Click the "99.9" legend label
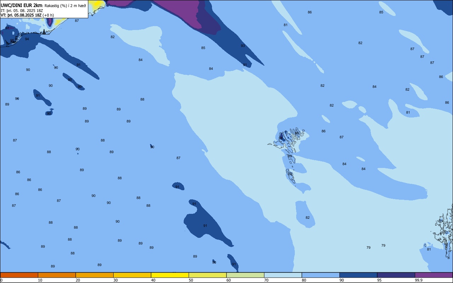The width and height of the screenshot is (453, 283). point(419,280)
